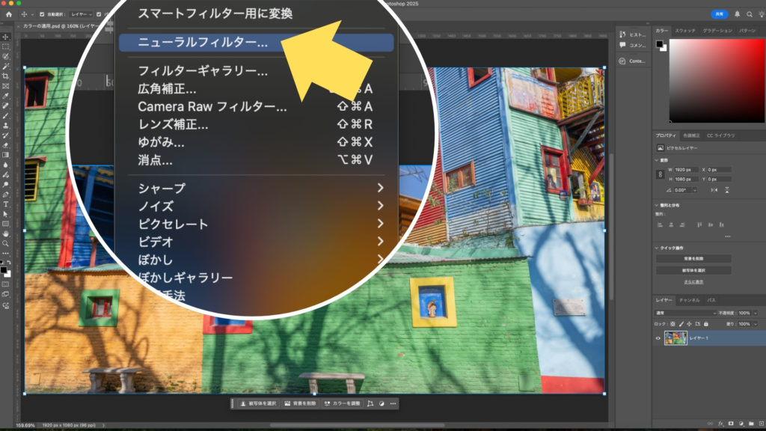Click the Home icon in the options bar
Screen dimensions: 766x431
tap(9, 14)
